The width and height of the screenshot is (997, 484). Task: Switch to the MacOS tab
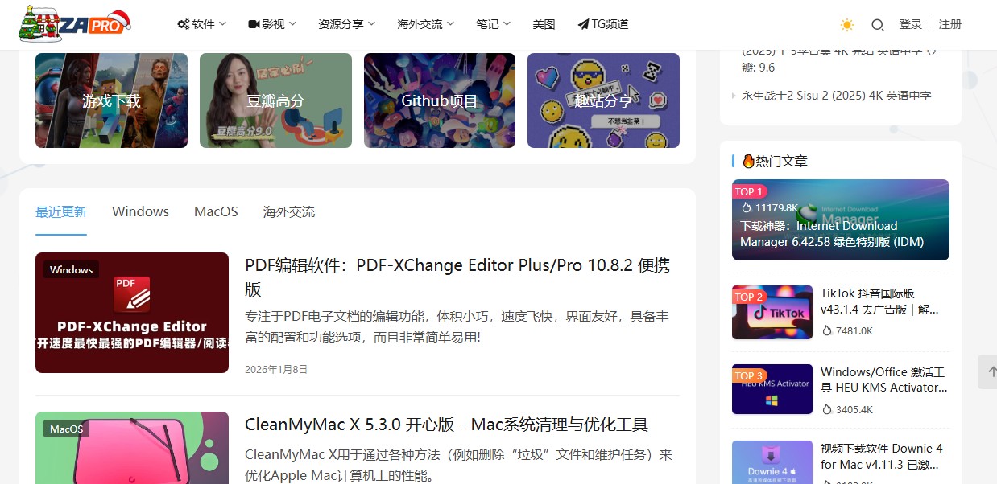point(216,211)
